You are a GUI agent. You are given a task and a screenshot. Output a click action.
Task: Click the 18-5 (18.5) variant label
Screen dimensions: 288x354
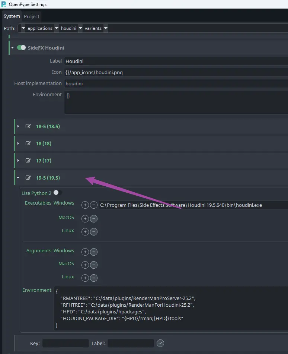[48, 126]
